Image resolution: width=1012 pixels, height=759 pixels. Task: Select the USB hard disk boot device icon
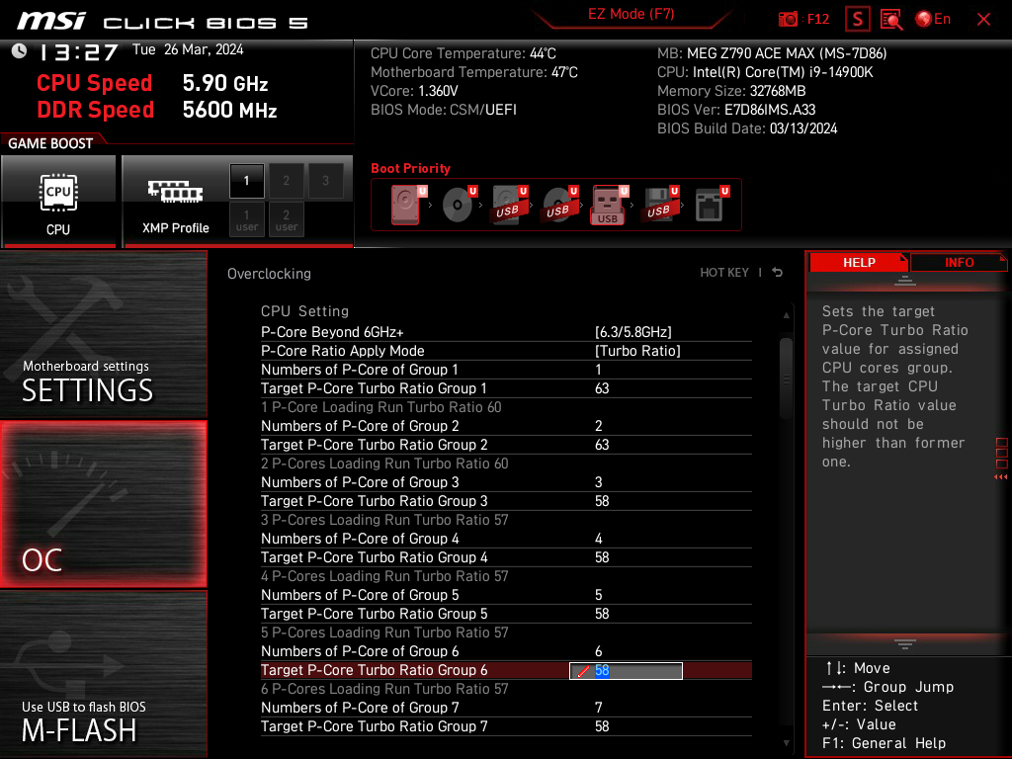(509, 205)
